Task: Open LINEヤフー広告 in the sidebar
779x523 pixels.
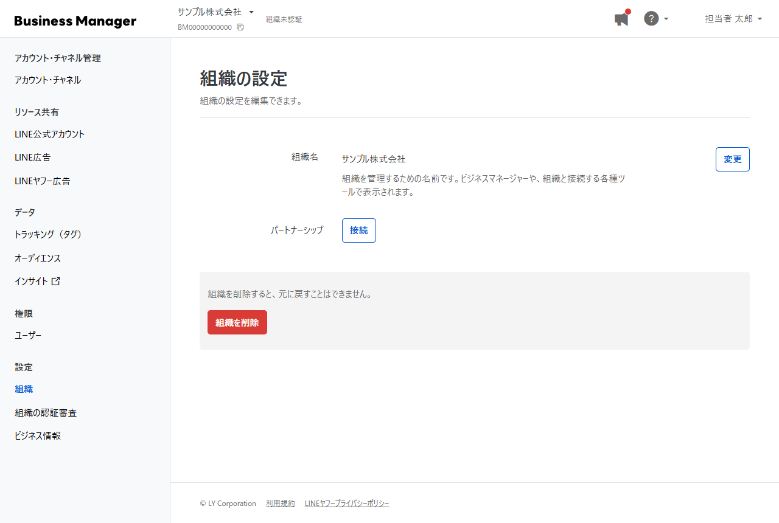Action: 43,181
